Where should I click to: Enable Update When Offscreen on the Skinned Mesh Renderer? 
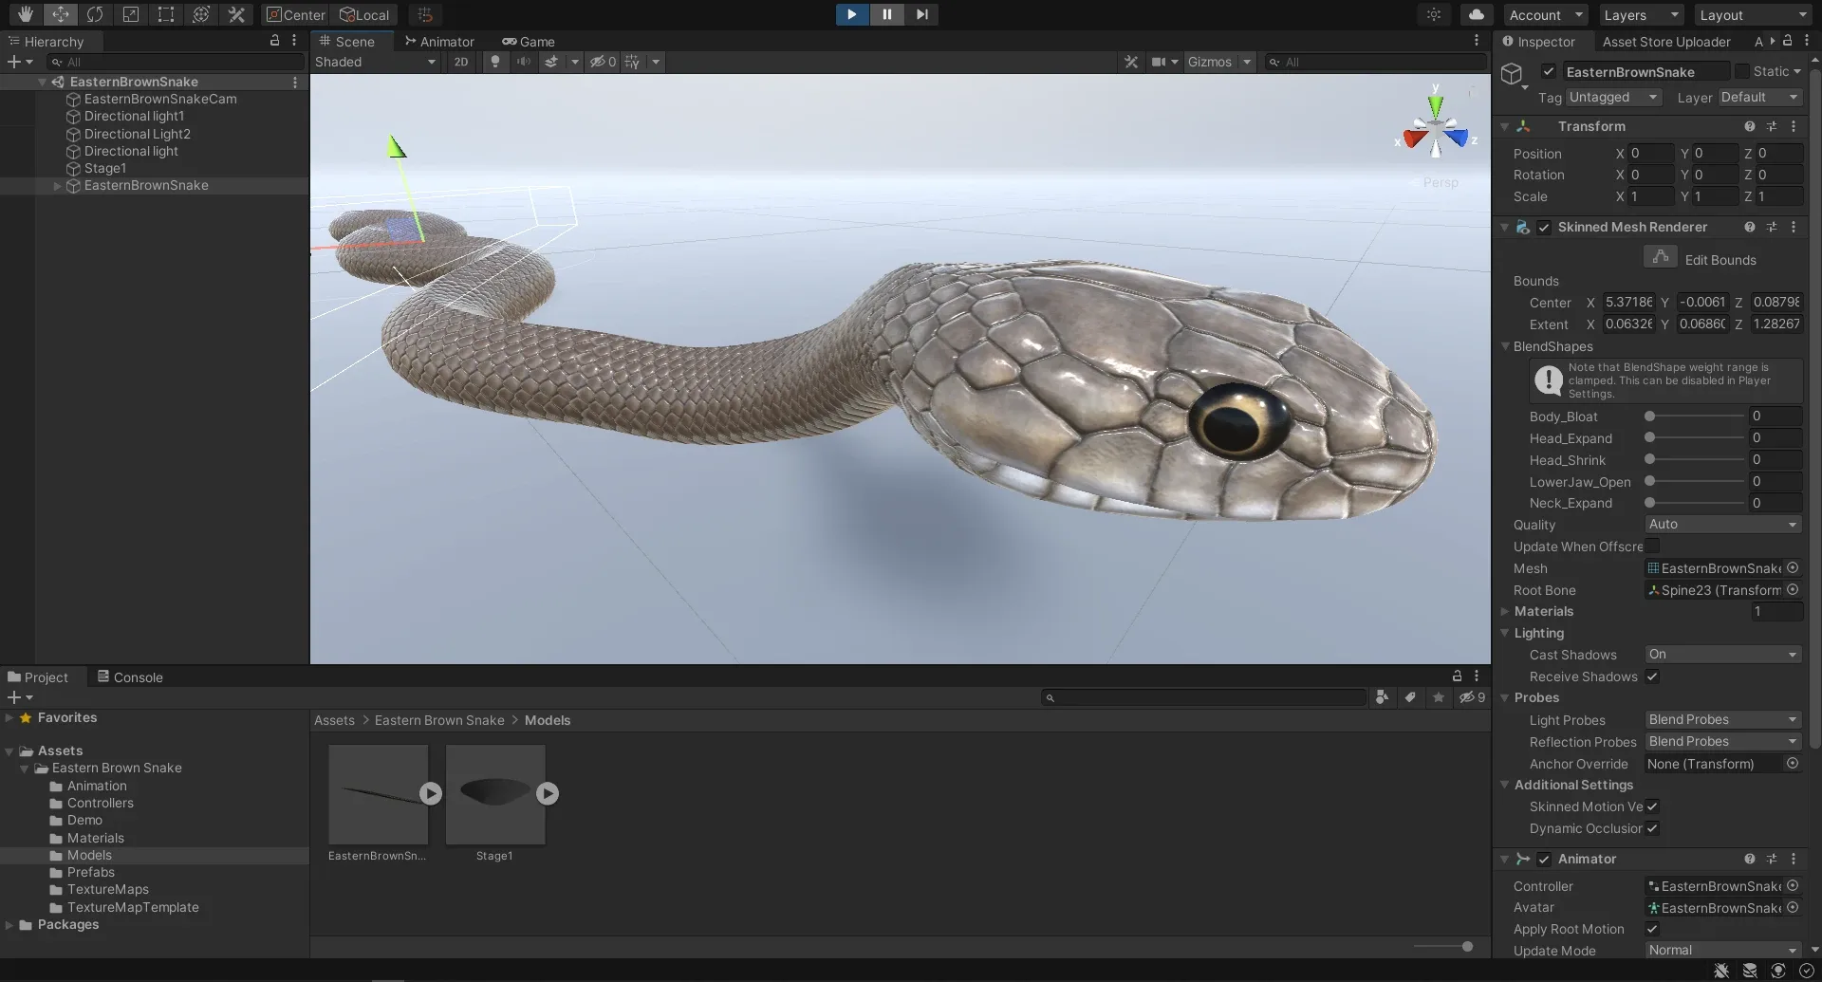[1653, 547]
